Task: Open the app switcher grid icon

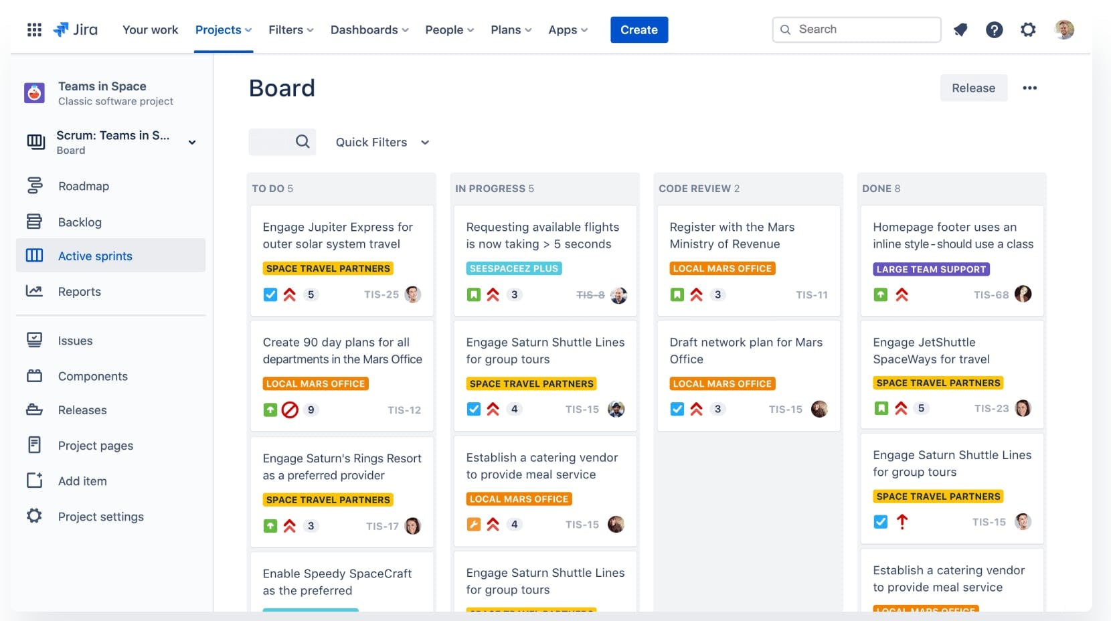Action: pyautogui.click(x=34, y=29)
